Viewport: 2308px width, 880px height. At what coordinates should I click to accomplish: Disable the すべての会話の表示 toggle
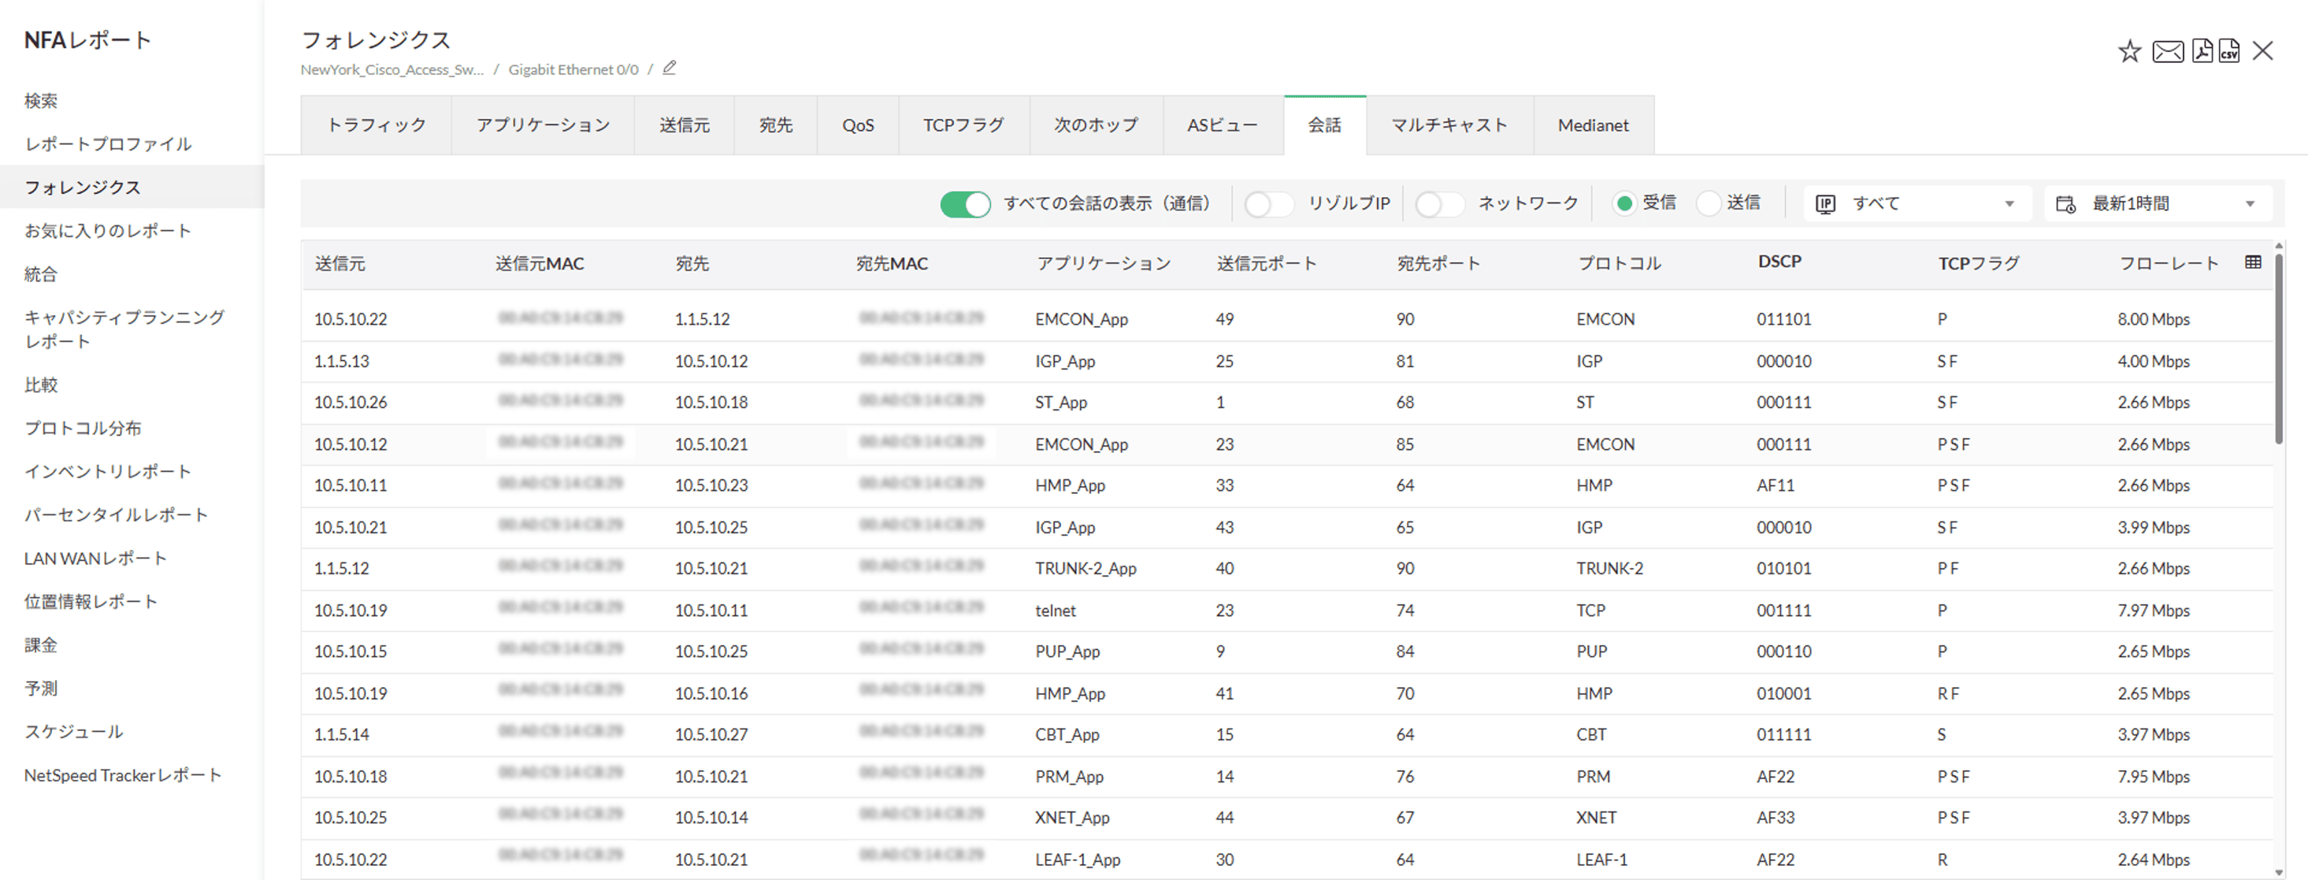[965, 204]
